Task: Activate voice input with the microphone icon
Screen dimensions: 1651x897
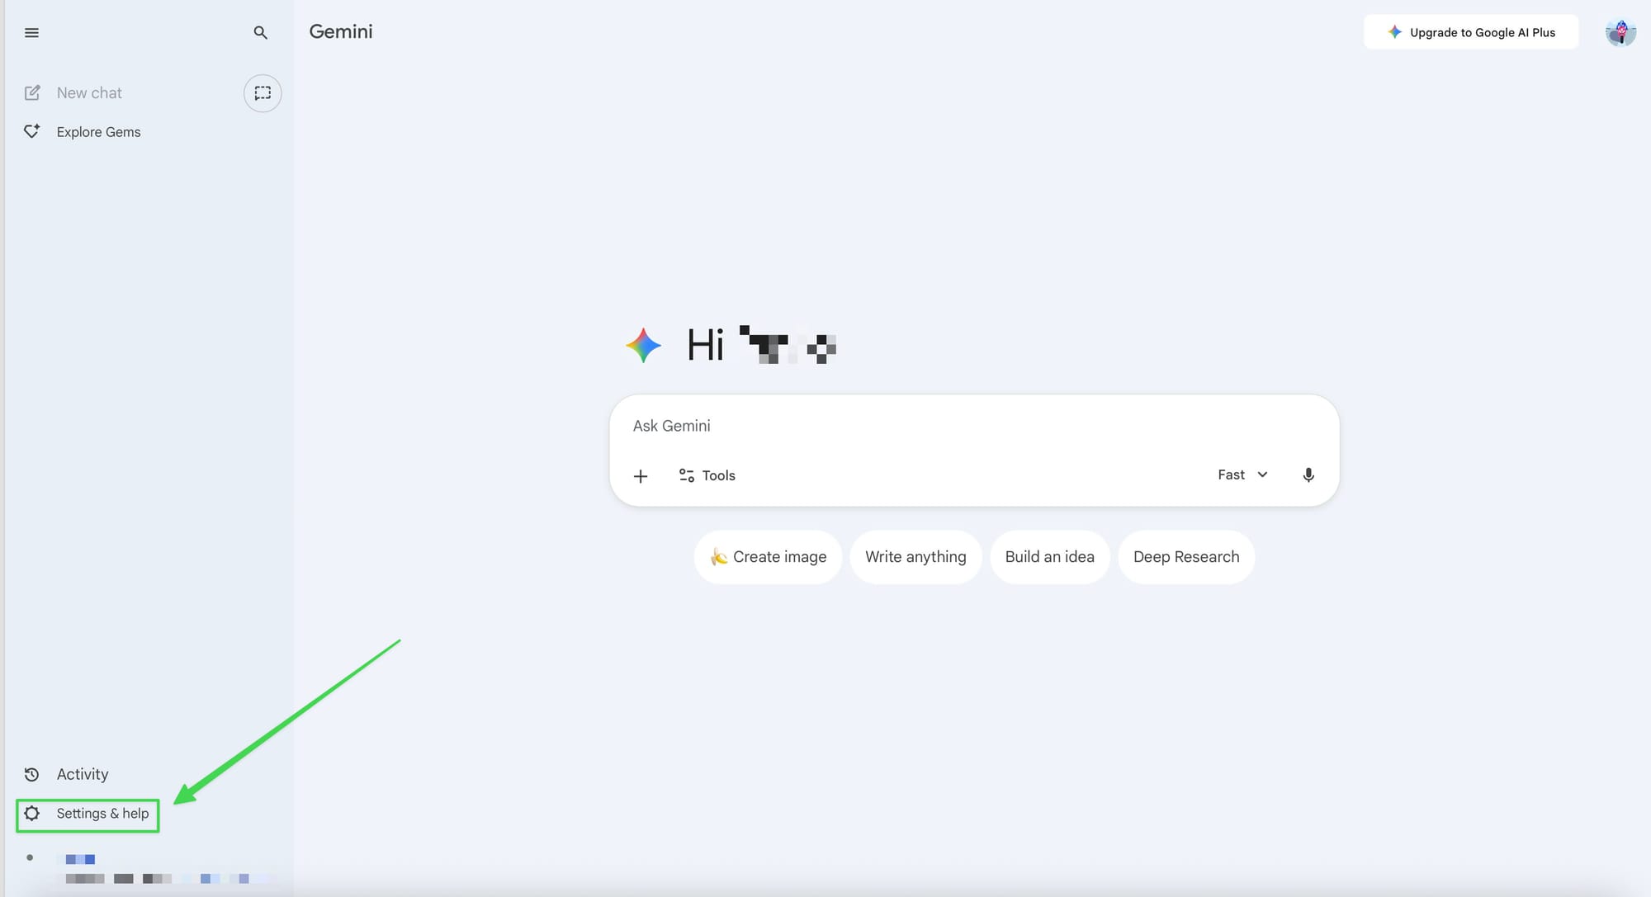Action: coord(1308,475)
